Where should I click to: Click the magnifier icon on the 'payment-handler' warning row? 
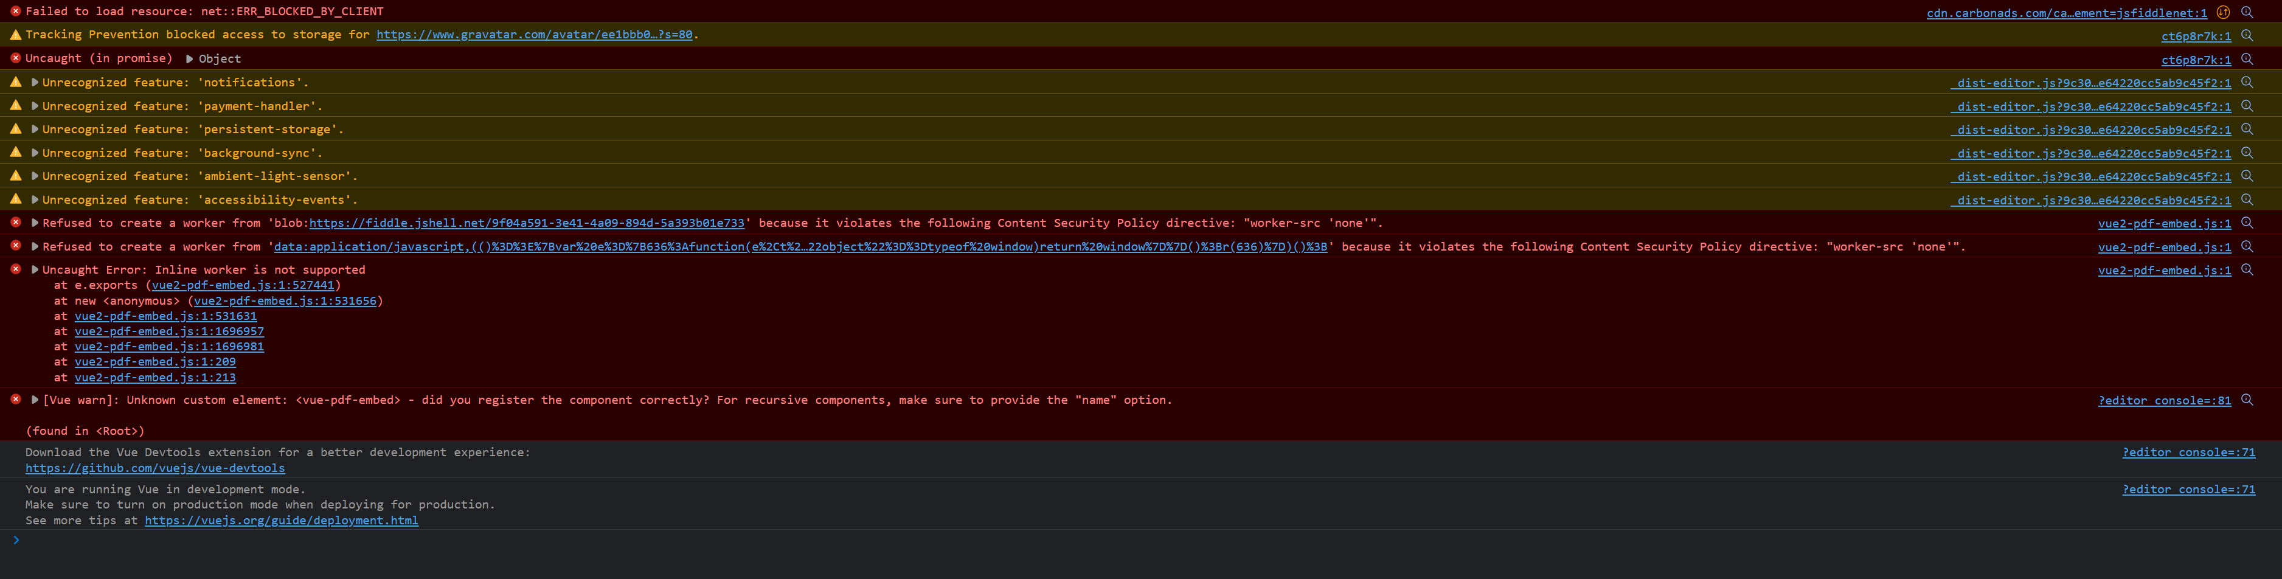tap(2247, 106)
